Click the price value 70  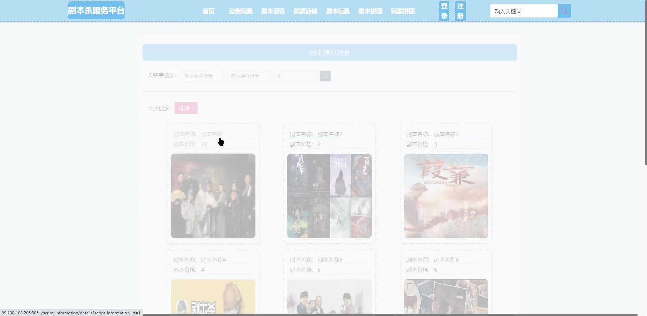pos(204,144)
